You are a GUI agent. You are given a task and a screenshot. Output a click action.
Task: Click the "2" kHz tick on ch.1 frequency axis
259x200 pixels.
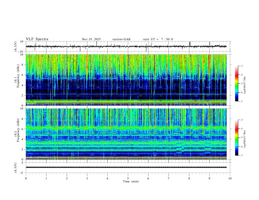pyautogui.click(x=22, y=95)
